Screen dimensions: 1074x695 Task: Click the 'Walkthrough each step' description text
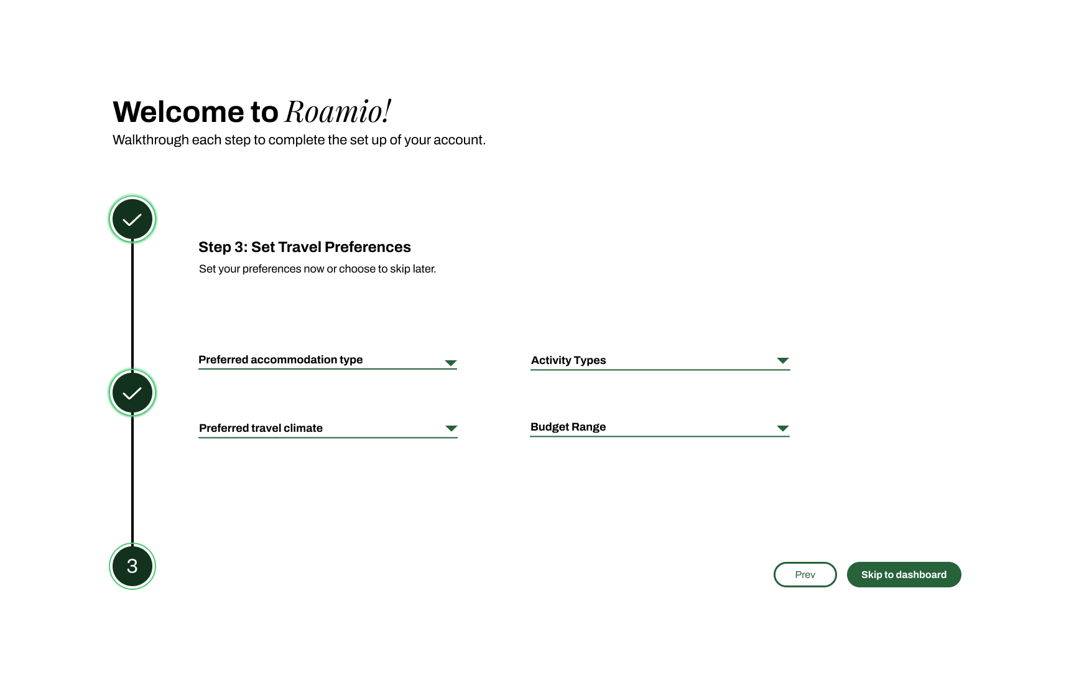[299, 140]
